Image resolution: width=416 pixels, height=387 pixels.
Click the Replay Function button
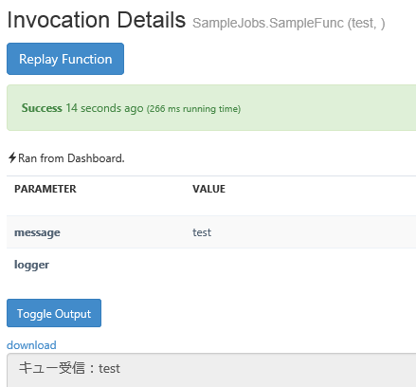(65, 59)
